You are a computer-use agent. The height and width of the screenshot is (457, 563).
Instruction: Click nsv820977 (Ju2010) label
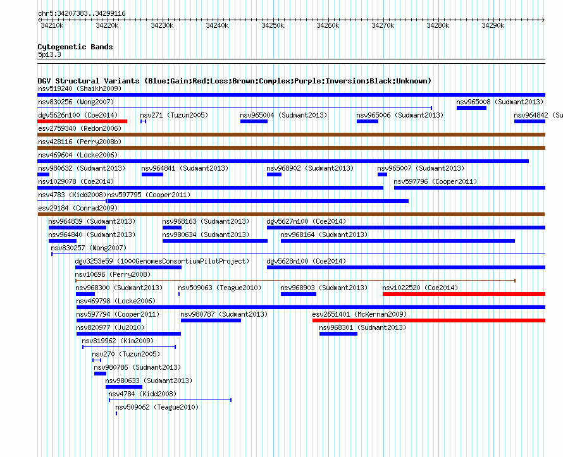click(x=110, y=327)
